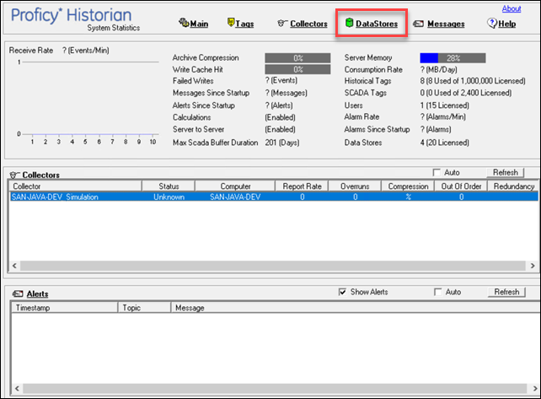The height and width of the screenshot is (399, 541).
Task: Click the Redundancy column header
Action: pos(513,186)
